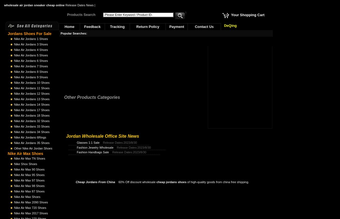Click the Popular Searches label

click(74, 33)
